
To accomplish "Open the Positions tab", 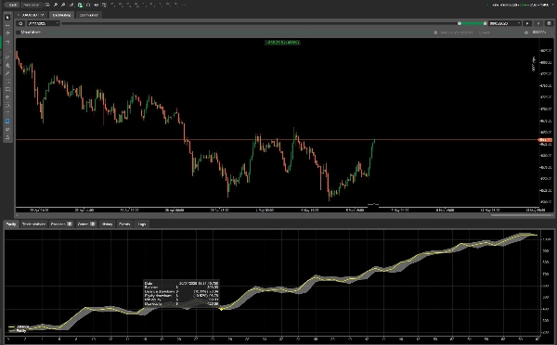I will click(x=61, y=224).
